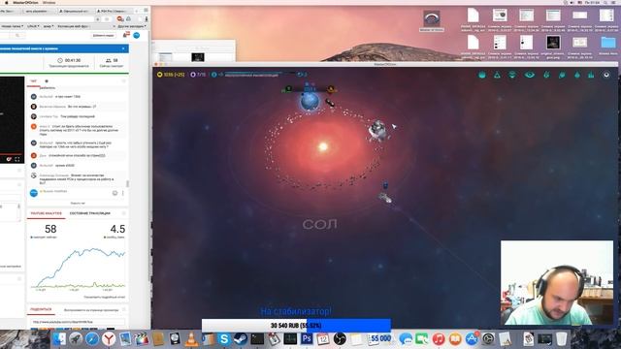
Task: Click the chat scrollbar
Action: click(x=127, y=184)
